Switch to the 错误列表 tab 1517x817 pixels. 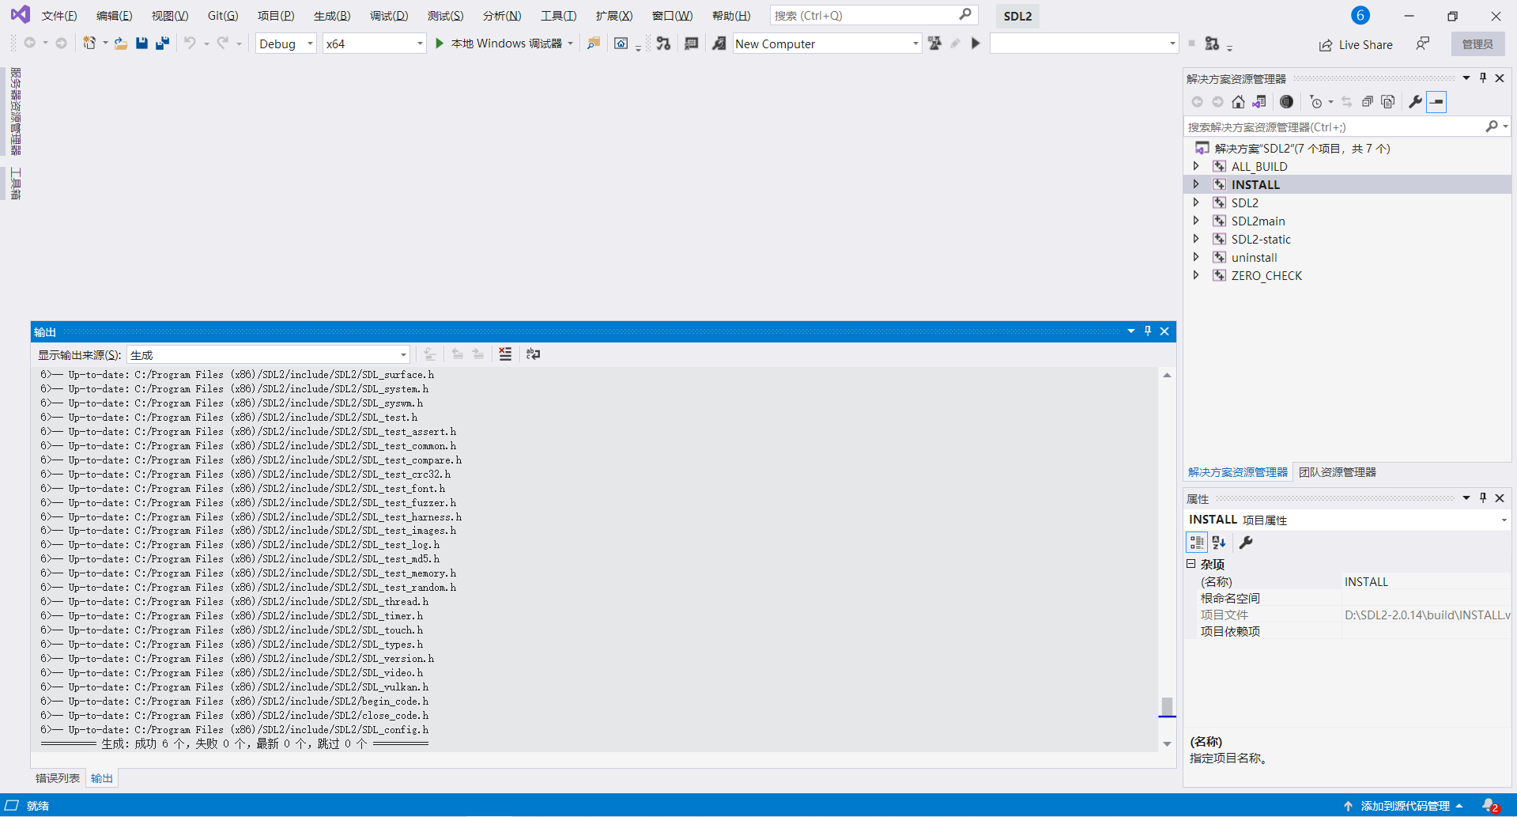pos(56,777)
